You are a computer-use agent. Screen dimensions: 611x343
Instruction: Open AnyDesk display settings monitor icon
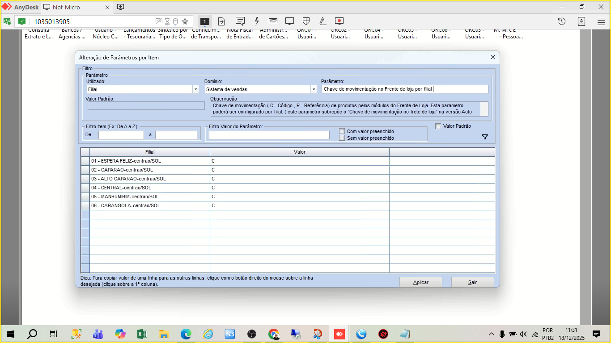click(289, 21)
